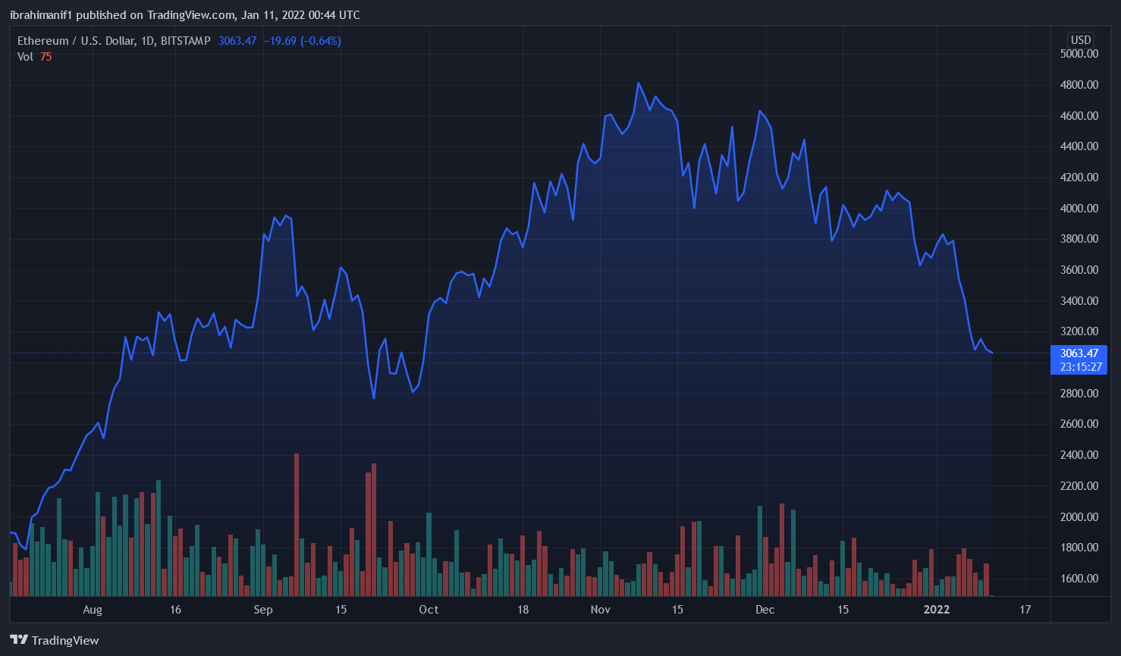Select the Dec label on time axis
The image size is (1121, 656).
coord(765,610)
